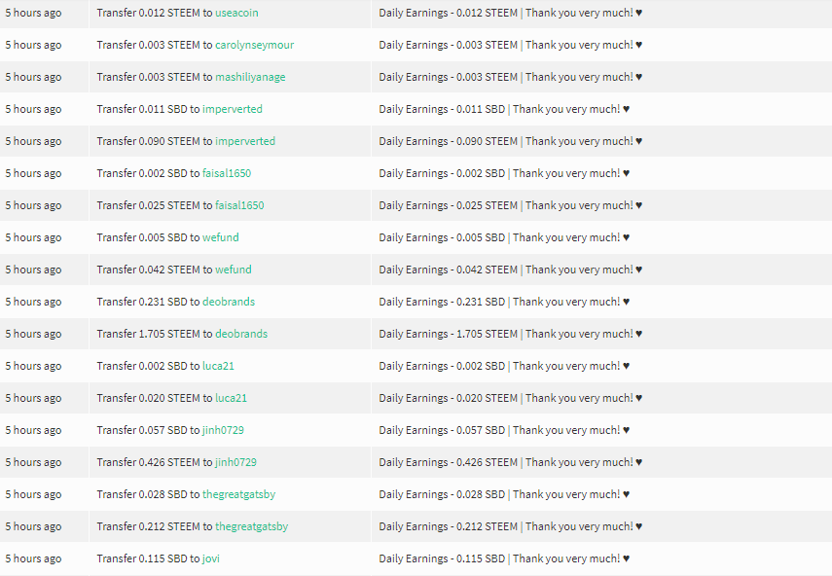Click 'Transfer 0.057 SBD to' text
The height and width of the screenshot is (576, 832).
(x=148, y=430)
